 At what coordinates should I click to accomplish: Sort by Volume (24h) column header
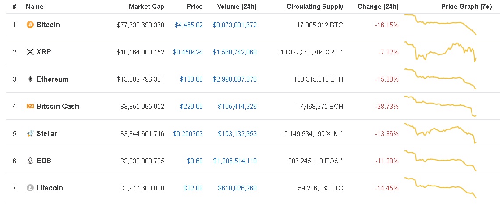click(237, 7)
